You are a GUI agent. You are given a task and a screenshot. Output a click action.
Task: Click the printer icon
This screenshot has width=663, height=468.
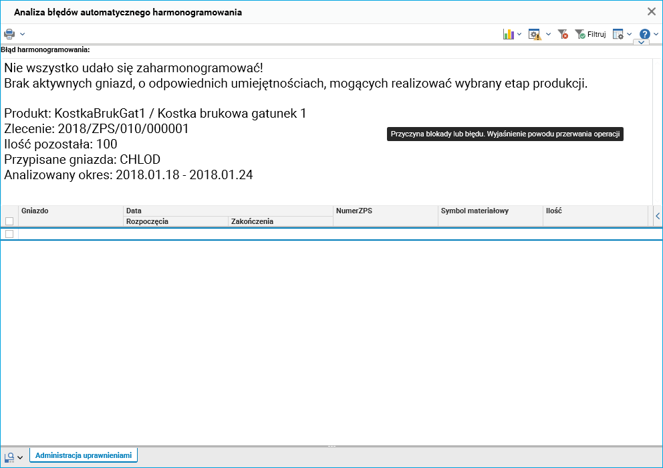pyautogui.click(x=9, y=34)
